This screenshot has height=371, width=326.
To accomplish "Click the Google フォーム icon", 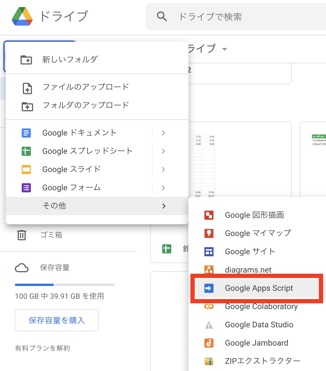I will 26,187.
